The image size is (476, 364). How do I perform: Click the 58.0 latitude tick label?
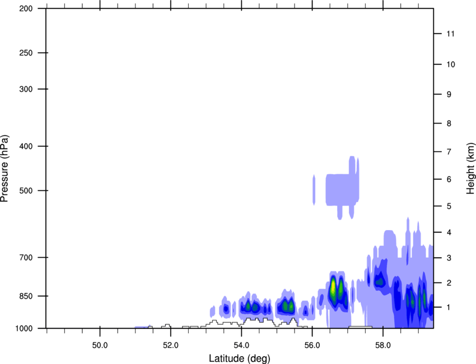383,346
